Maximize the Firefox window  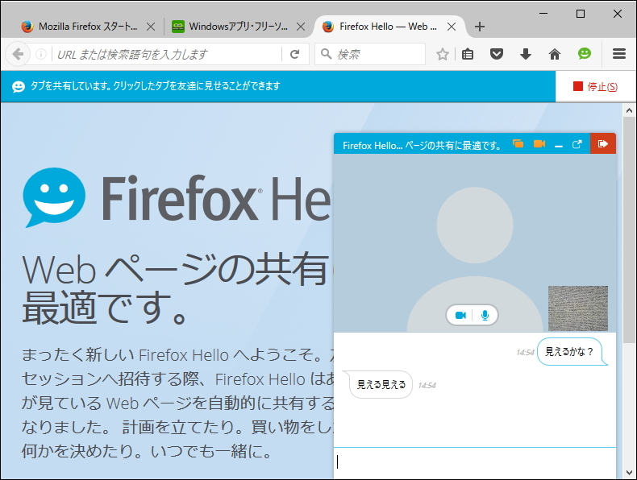[x=581, y=14]
